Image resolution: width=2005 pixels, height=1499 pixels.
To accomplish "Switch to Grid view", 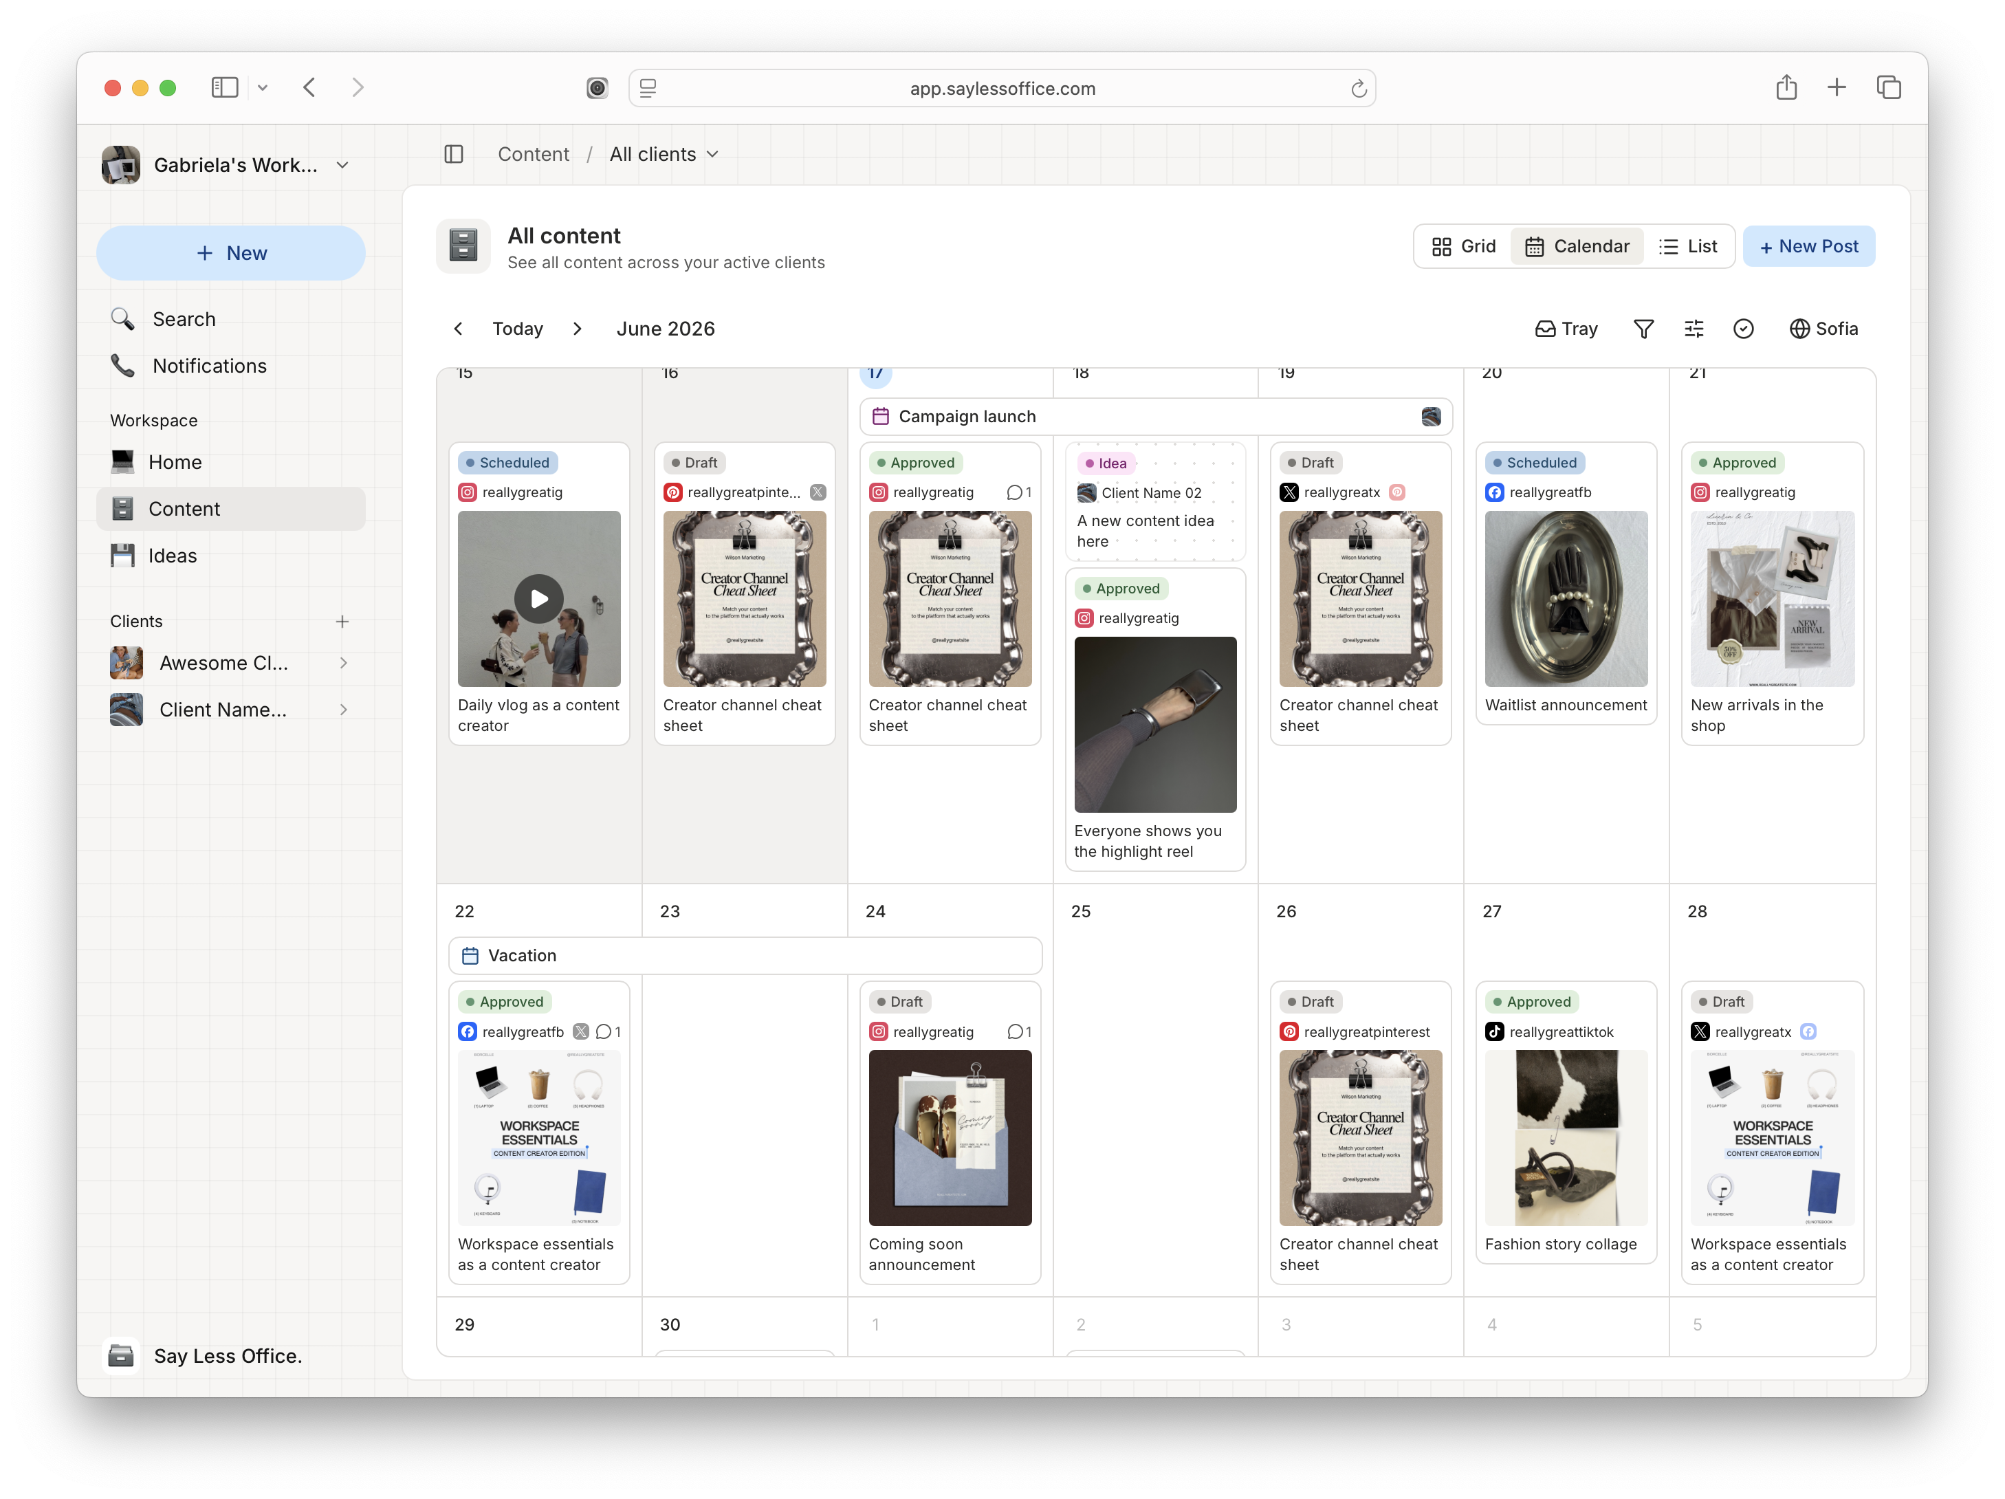I will tap(1463, 247).
